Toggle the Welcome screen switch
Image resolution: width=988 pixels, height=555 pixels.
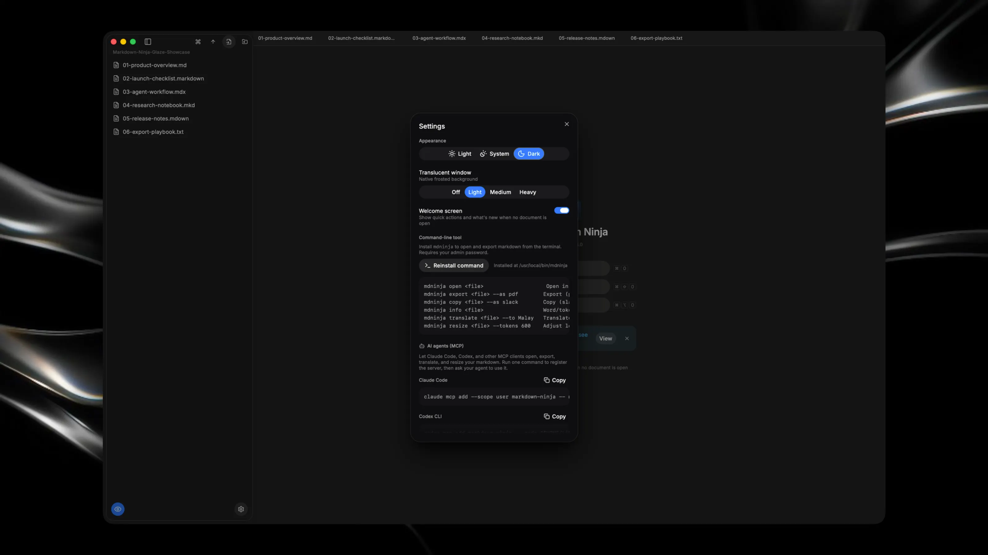point(562,210)
